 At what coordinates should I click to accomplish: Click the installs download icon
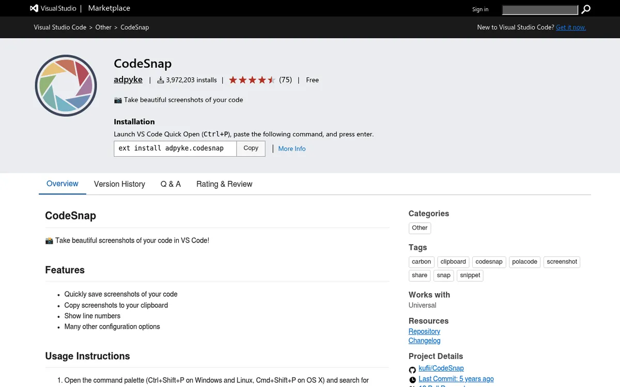[160, 80]
